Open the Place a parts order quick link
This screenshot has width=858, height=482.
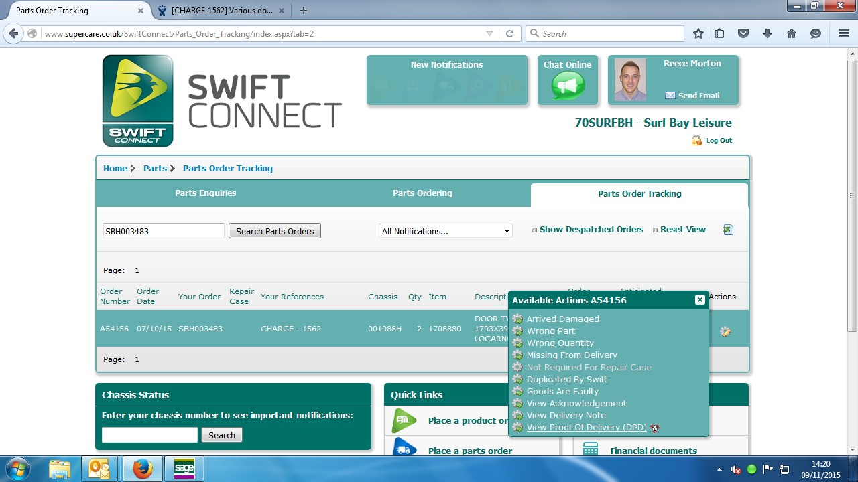click(470, 451)
